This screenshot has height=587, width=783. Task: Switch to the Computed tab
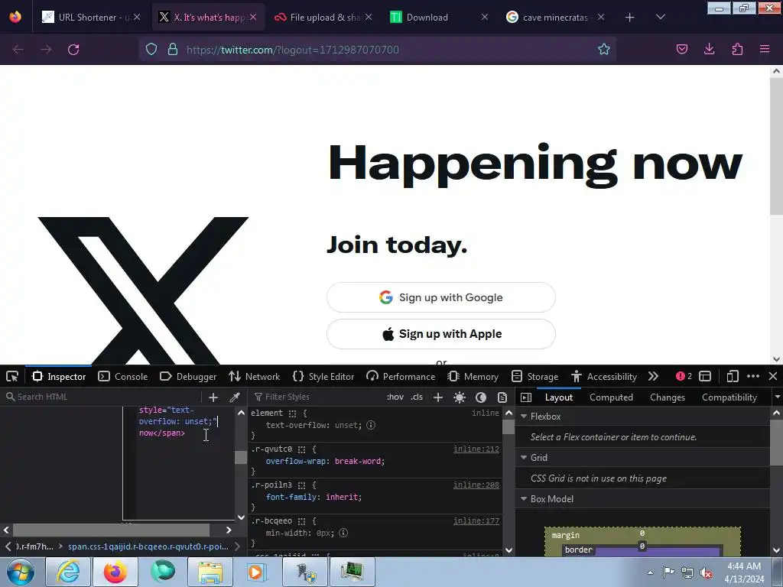coord(611,397)
